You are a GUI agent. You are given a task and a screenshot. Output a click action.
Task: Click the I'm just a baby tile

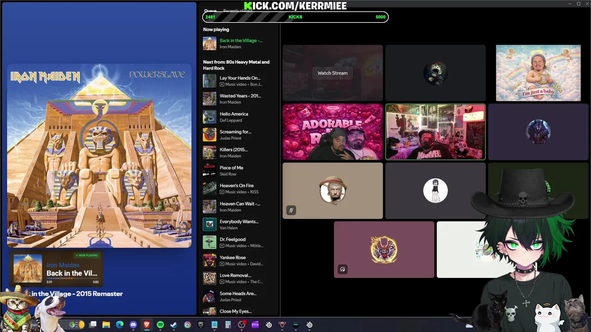pos(538,73)
